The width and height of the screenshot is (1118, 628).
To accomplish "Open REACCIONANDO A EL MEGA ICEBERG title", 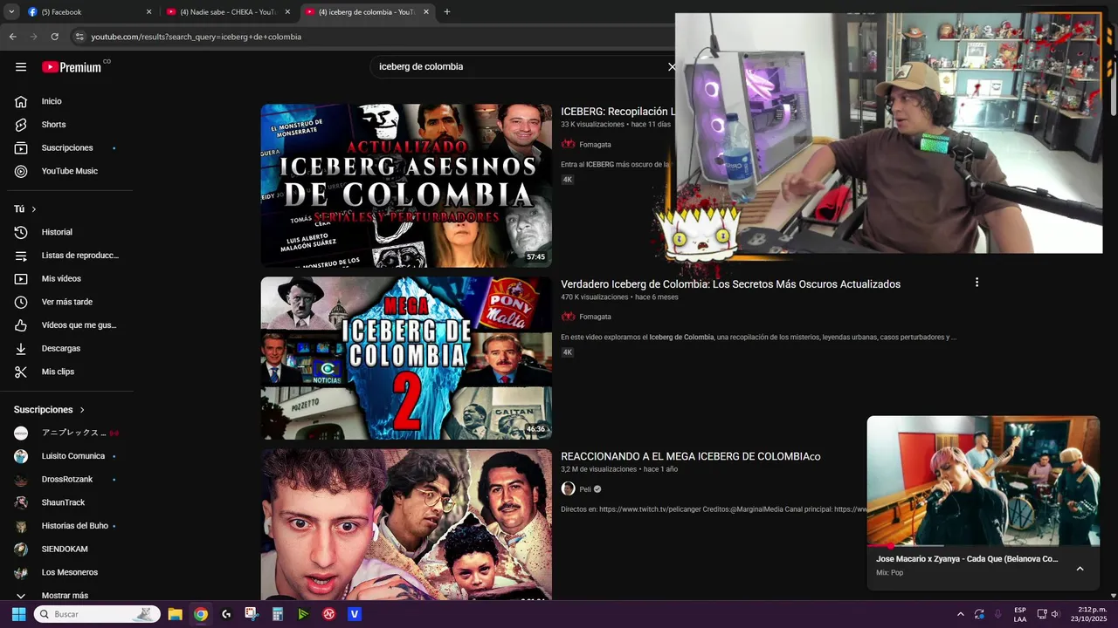I will pyautogui.click(x=690, y=456).
